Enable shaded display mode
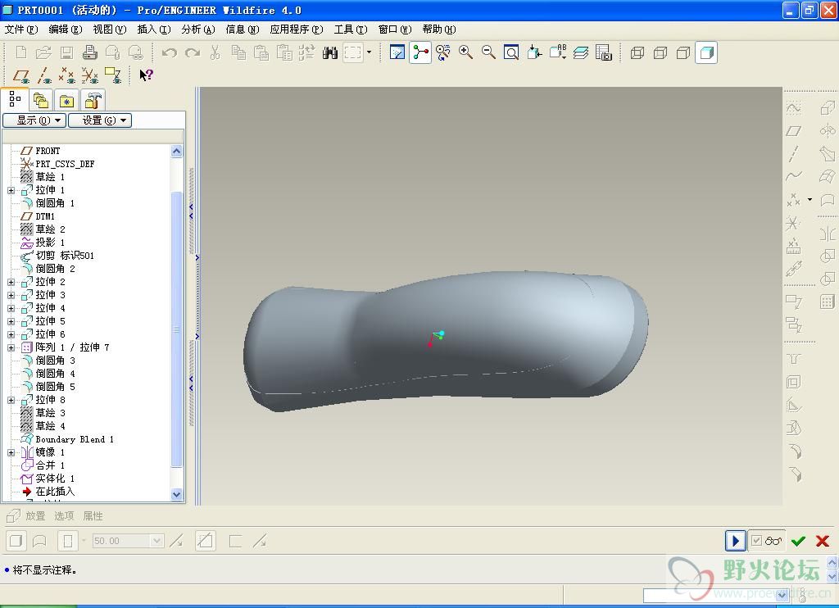Screen dimensions: 839x608 point(706,52)
